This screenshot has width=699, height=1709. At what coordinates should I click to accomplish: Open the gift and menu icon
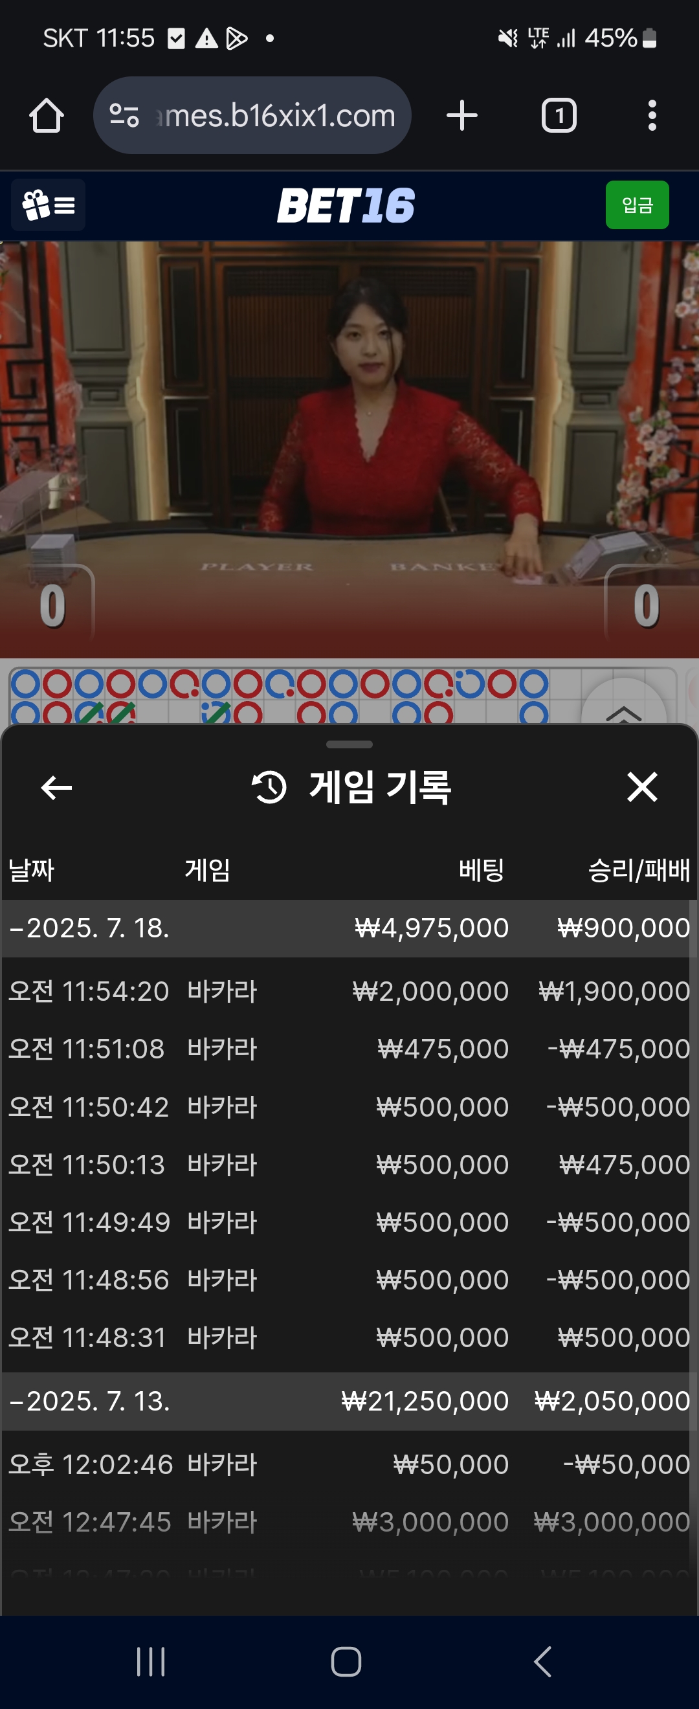pyautogui.click(x=49, y=205)
